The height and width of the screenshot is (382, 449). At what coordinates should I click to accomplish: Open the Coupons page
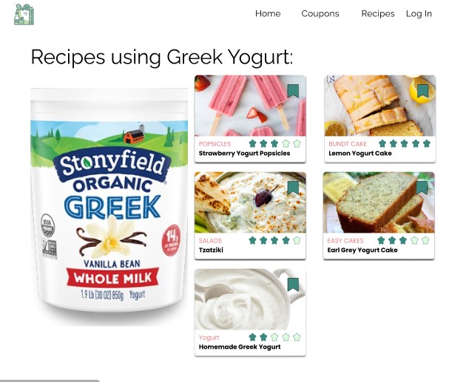click(x=320, y=14)
